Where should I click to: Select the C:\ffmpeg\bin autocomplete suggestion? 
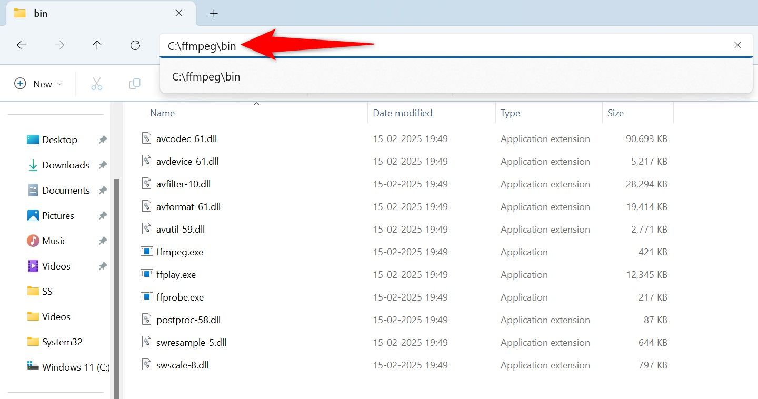click(x=206, y=76)
